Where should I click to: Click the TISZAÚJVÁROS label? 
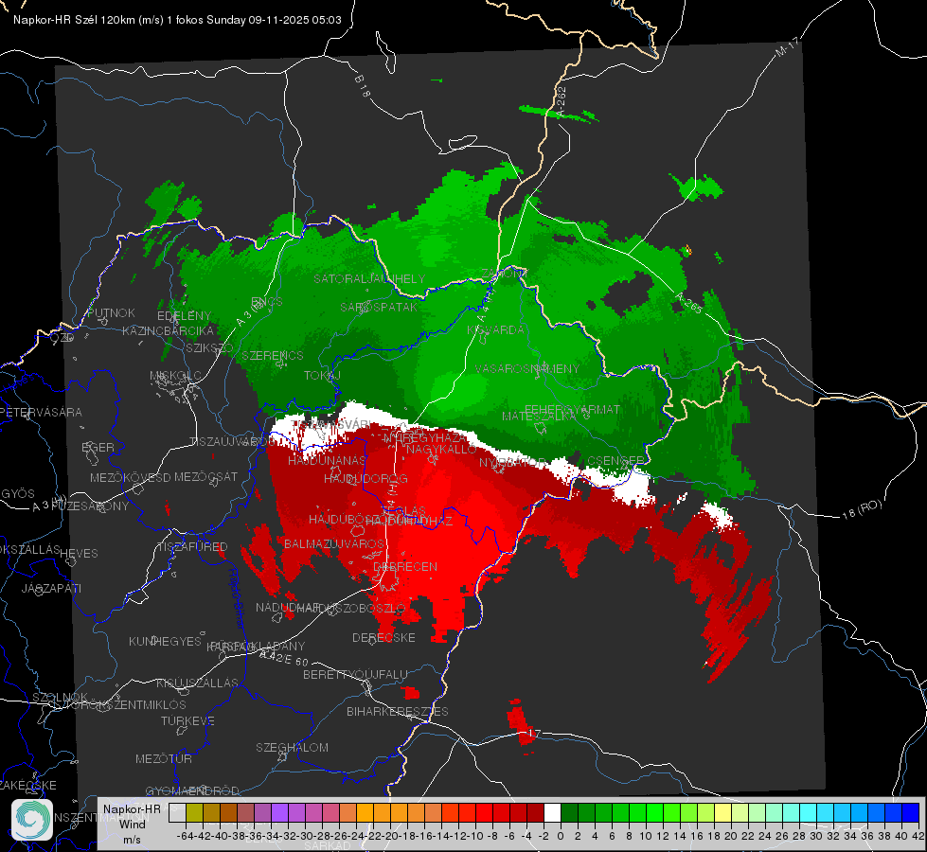pyautogui.click(x=232, y=442)
